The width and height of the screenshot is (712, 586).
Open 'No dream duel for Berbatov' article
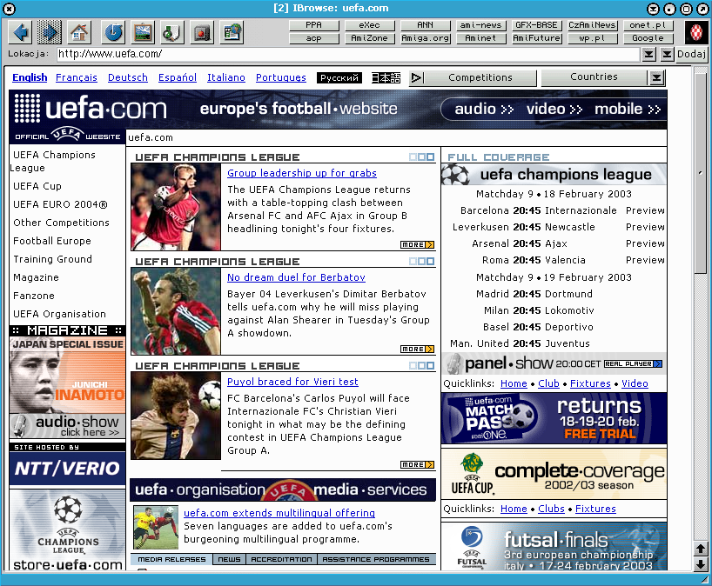click(296, 277)
